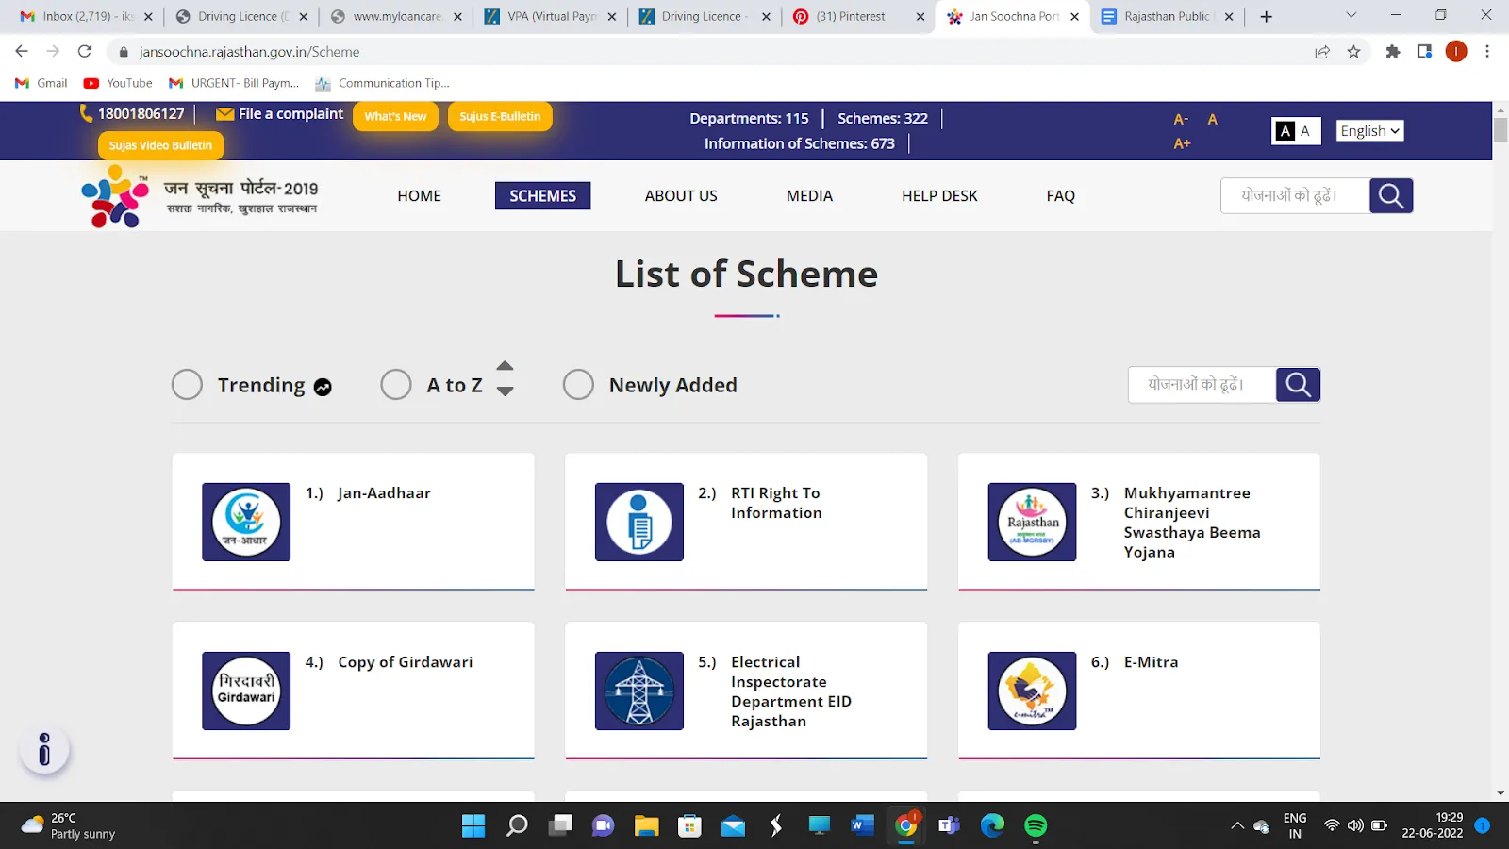Click the header search magnifier button
The image size is (1509, 849).
pos(1391,195)
